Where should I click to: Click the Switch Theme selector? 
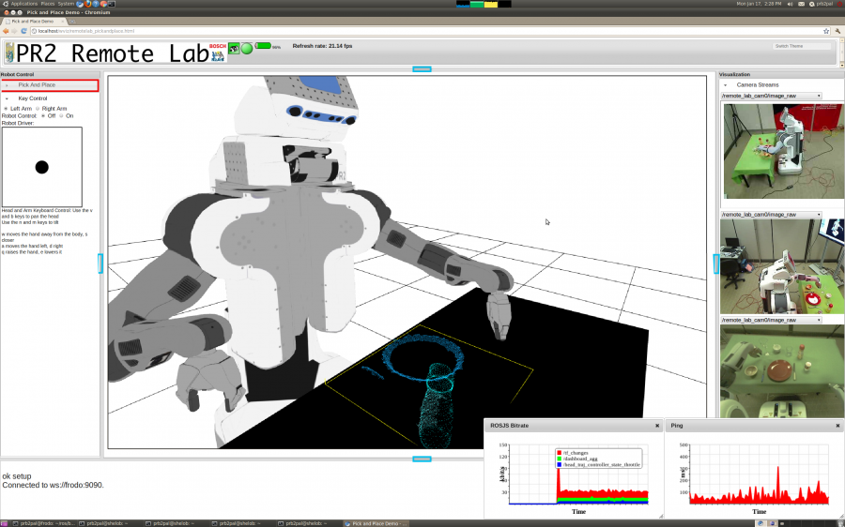pyautogui.click(x=803, y=46)
